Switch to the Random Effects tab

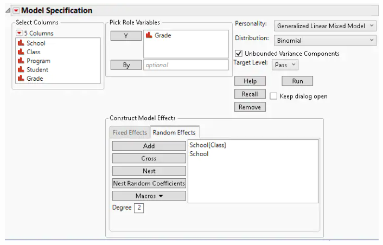(174, 132)
